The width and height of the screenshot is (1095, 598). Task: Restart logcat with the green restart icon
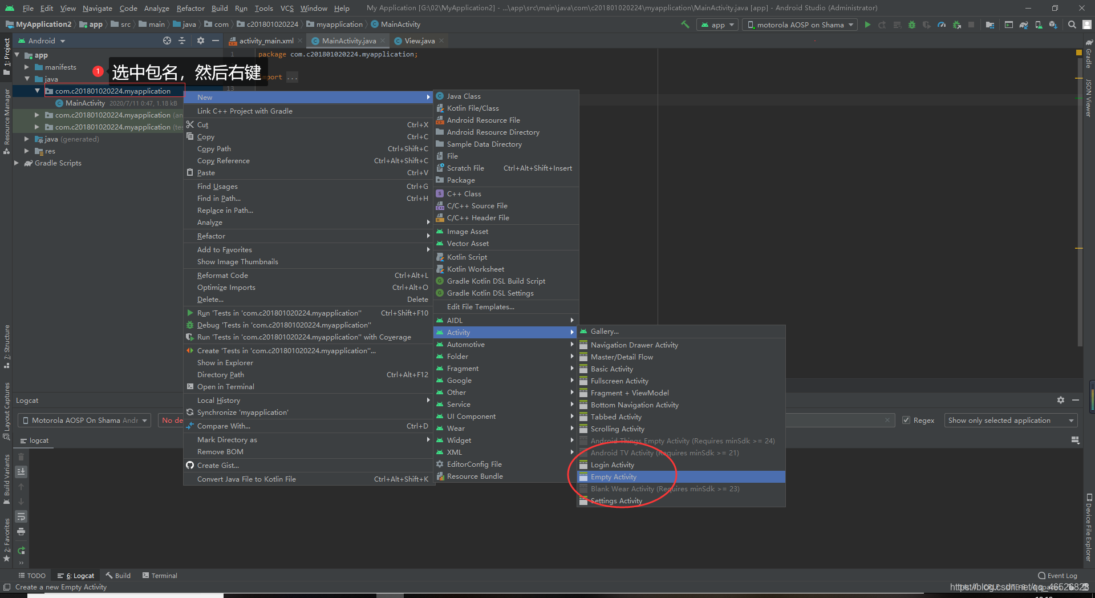pyautogui.click(x=21, y=551)
